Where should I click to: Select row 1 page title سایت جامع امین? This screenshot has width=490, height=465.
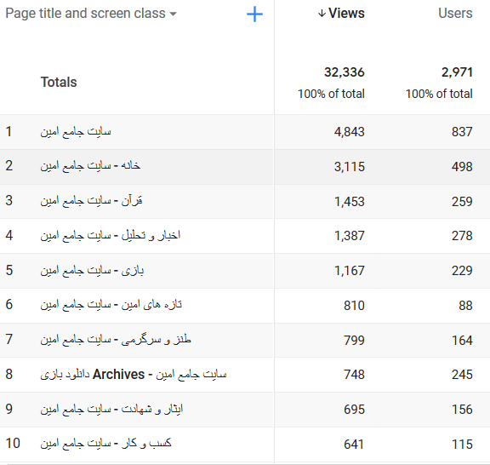[76, 131]
